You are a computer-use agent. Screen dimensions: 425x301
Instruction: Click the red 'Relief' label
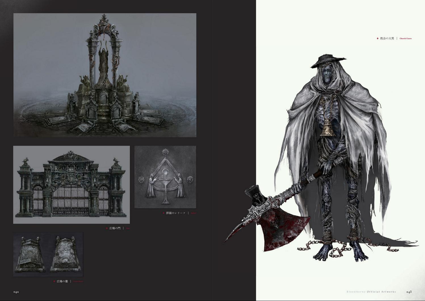point(193,213)
